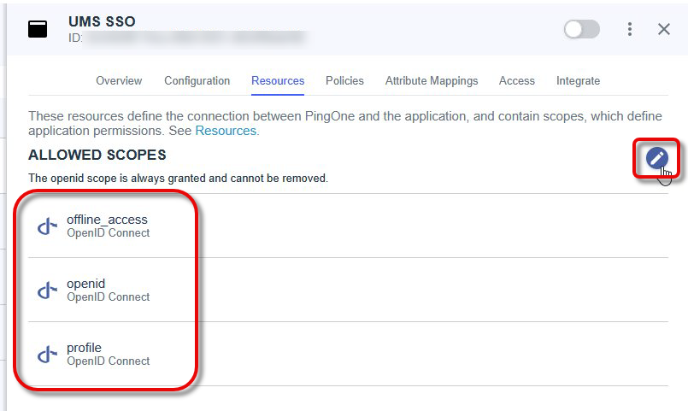
Task: Go to the Policies tab
Action: point(344,81)
